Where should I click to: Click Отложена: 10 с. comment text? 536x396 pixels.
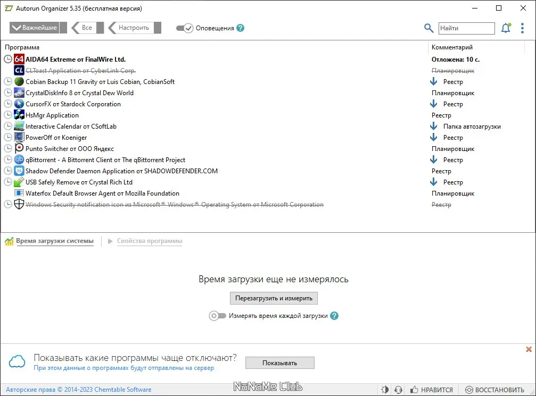click(455, 60)
